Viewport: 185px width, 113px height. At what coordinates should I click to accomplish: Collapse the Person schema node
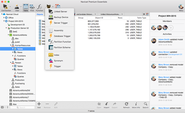tap(11, 62)
